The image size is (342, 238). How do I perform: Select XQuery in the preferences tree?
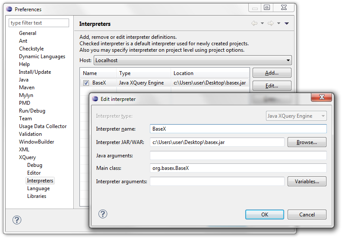point(27,157)
